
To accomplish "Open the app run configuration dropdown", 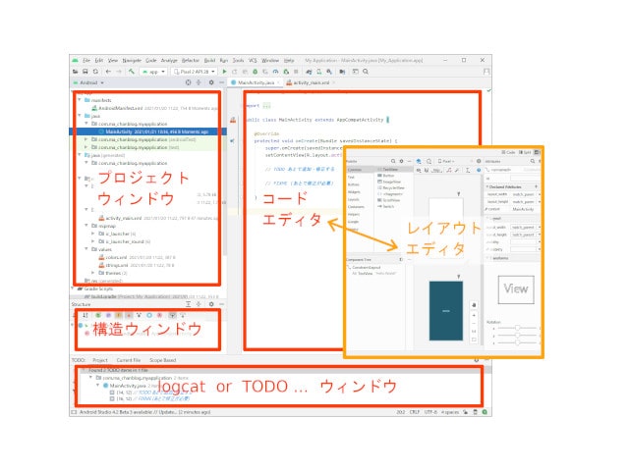I will pyautogui.click(x=153, y=72).
